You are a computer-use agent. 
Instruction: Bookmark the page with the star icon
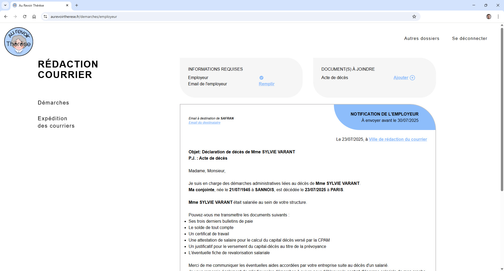pos(414,17)
